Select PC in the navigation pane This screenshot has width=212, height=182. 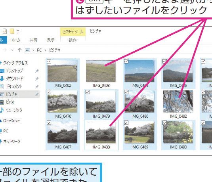(6, 131)
